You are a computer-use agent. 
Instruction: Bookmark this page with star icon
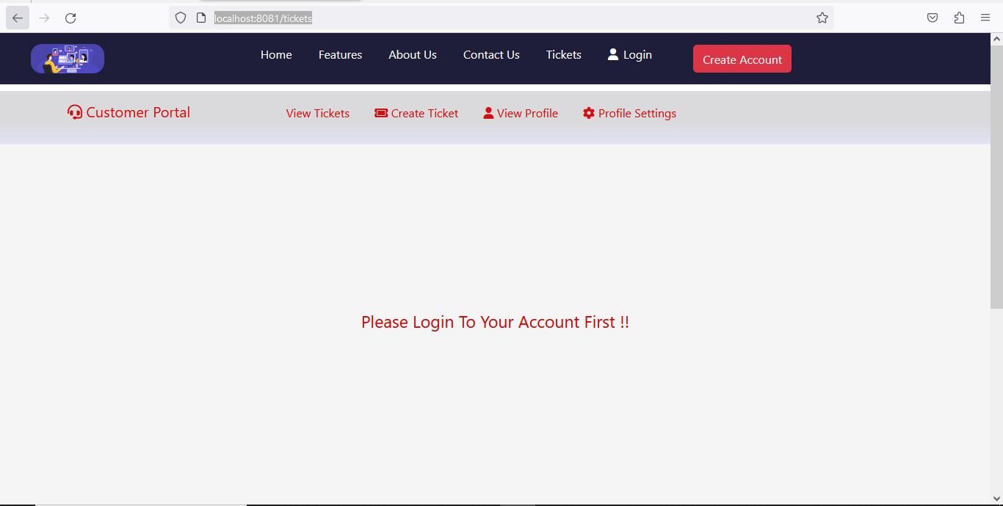click(x=822, y=18)
